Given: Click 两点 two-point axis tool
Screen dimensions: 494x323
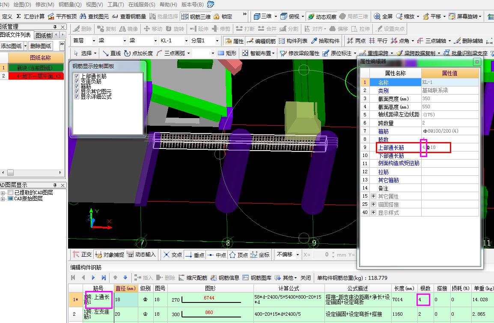Looking at the screenshot, I should [x=356, y=41].
